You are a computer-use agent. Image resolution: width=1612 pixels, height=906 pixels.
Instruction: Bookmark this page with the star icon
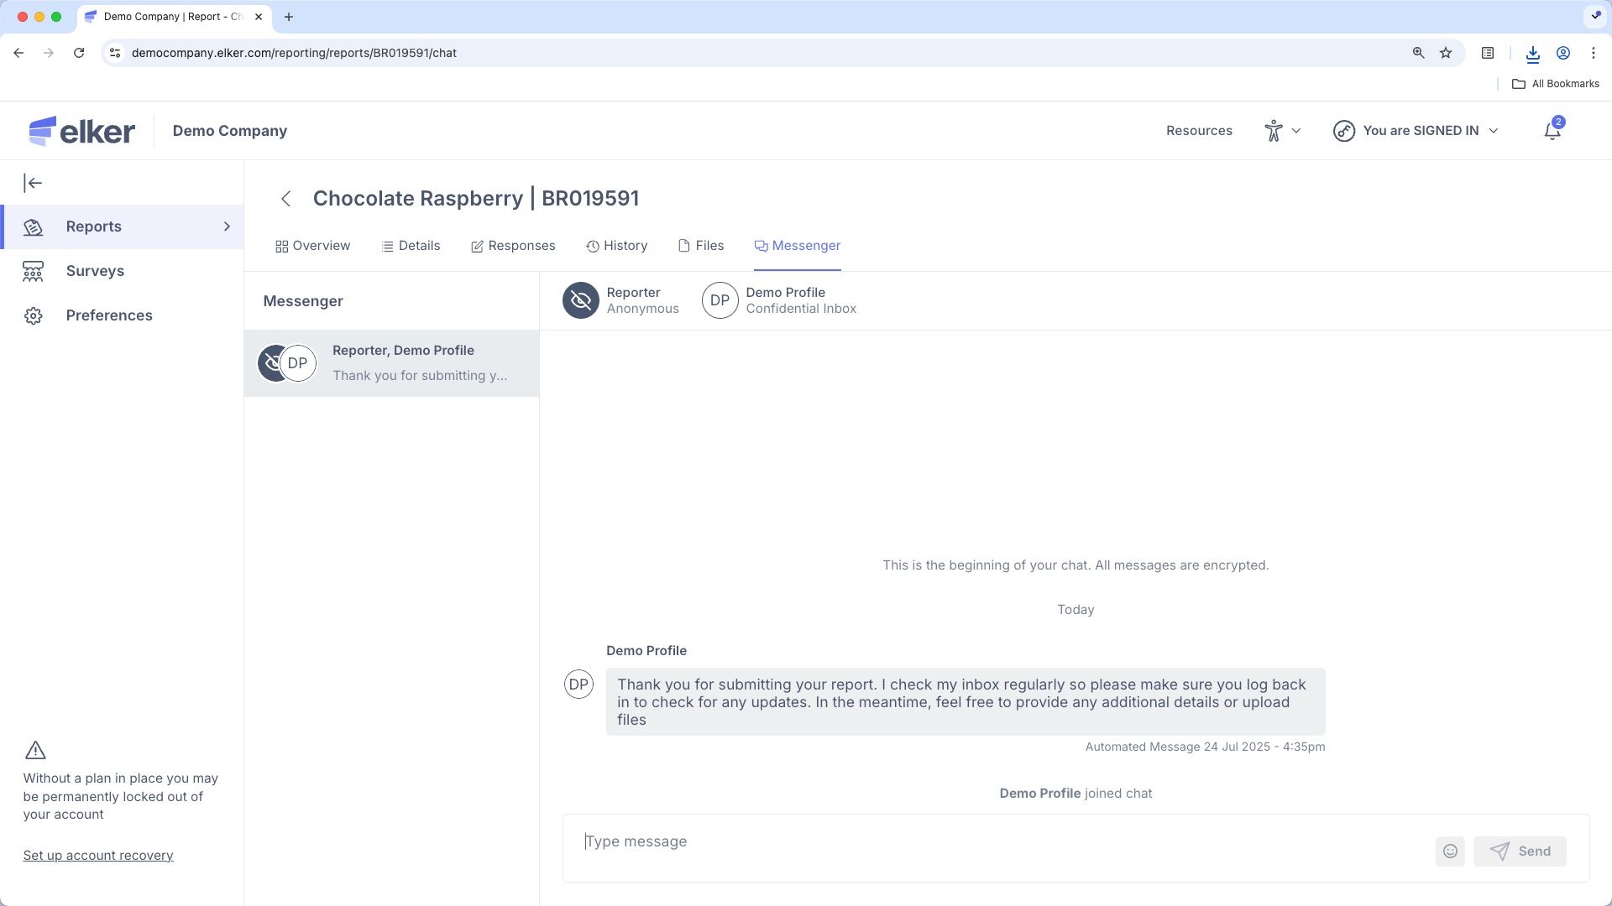pyautogui.click(x=1446, y=53)
